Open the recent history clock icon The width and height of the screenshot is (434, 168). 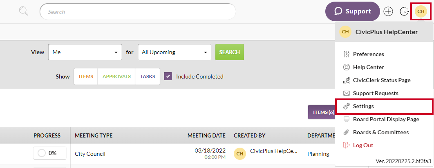coord(404,11)
